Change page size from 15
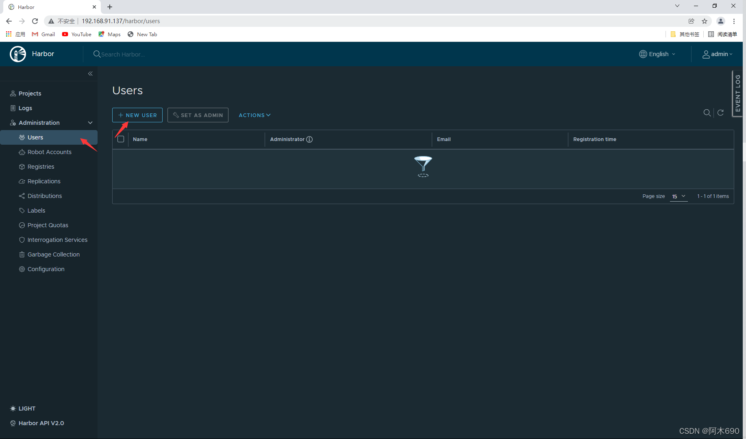The width and height of the screenshot is (746, 439). 679,196
